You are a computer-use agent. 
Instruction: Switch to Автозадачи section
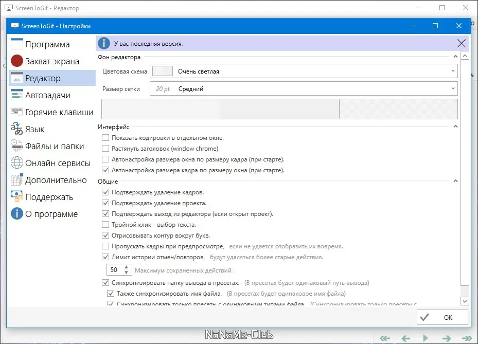pos(52,95)
